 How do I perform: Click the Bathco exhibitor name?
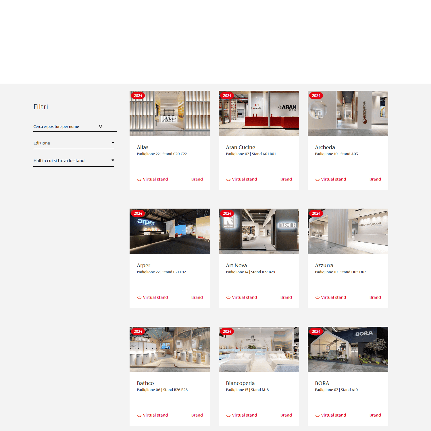[x=145, y=383]
